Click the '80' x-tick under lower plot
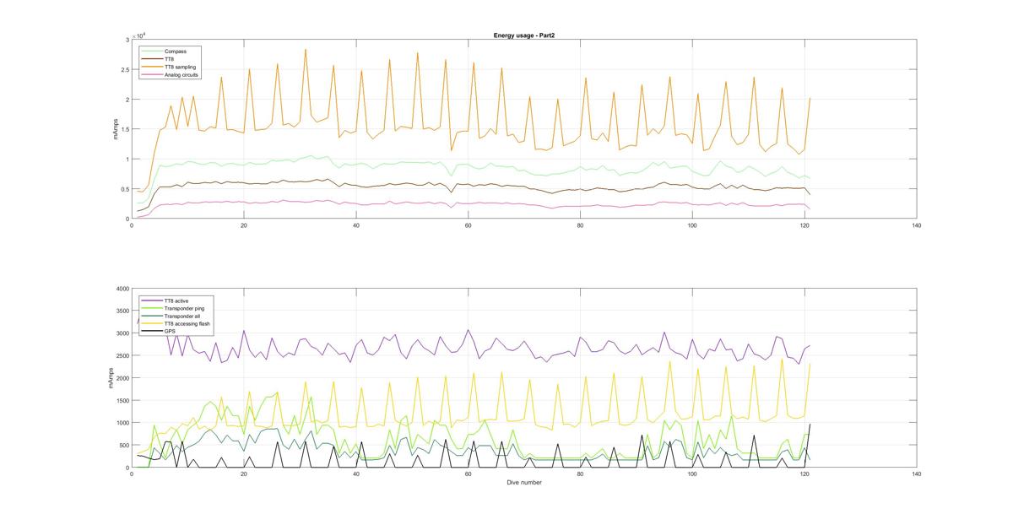The height and width of the screenshot is (525, 1013). 580,474
